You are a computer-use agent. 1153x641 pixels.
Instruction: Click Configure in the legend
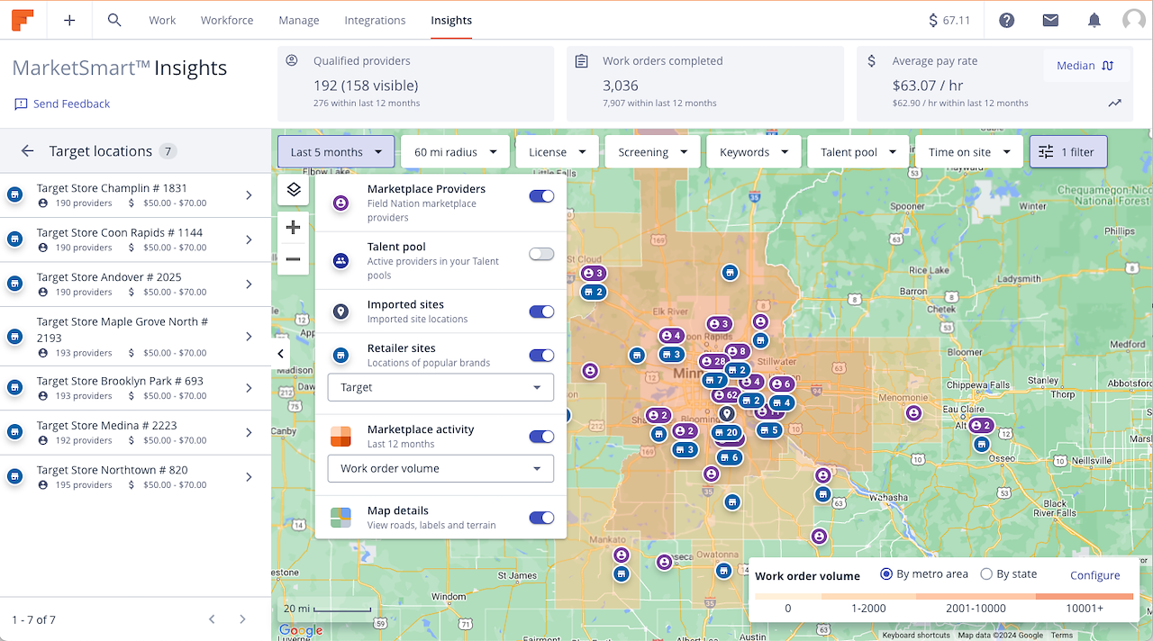point(1094,575)
